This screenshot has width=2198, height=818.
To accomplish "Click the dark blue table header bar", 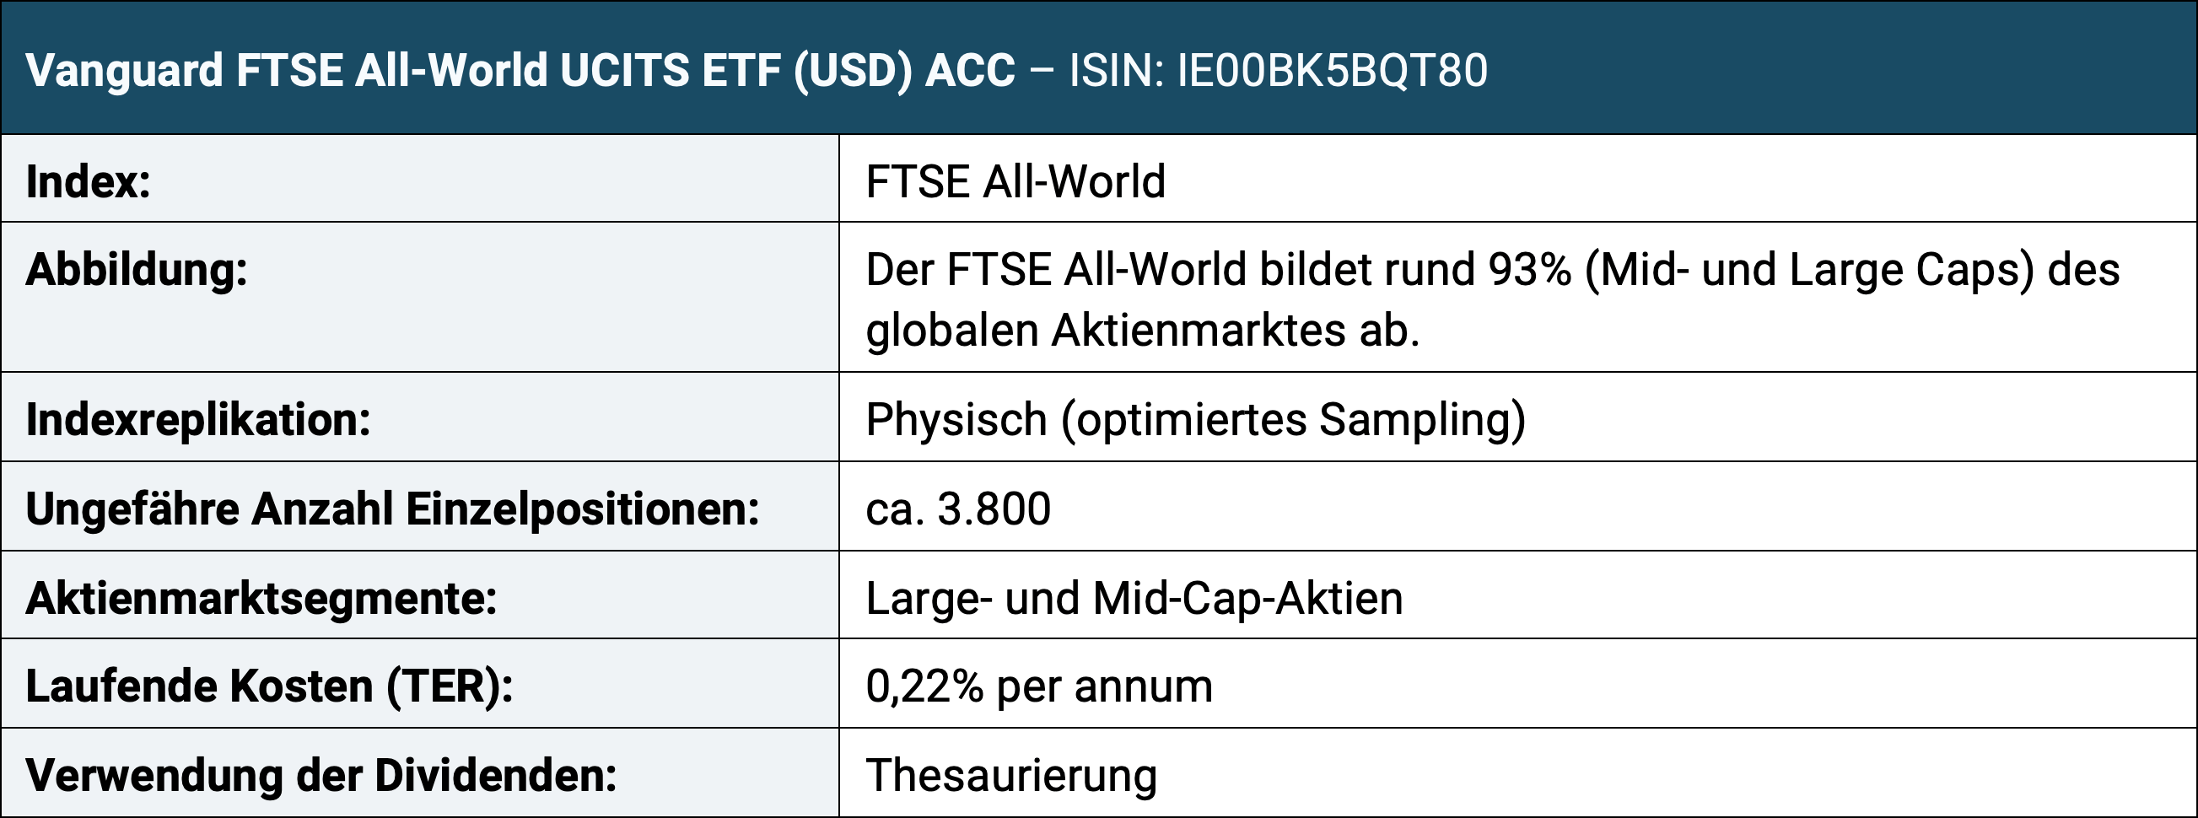I will (1099, 67).
